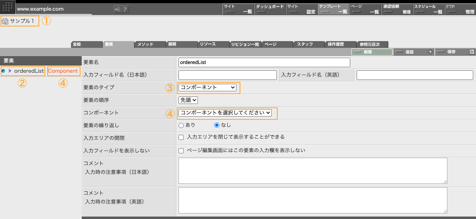Expand the orderedList tree arrow
This screenshot has height=219, width=476.
click(x=10, y=71)
